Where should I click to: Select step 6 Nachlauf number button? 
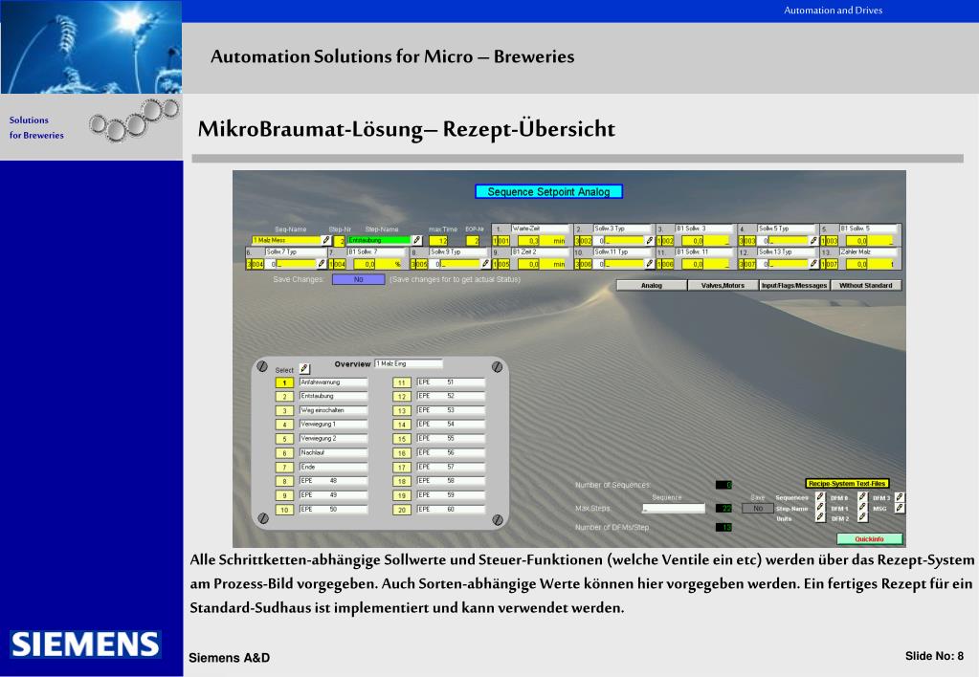tap(284, 453)
